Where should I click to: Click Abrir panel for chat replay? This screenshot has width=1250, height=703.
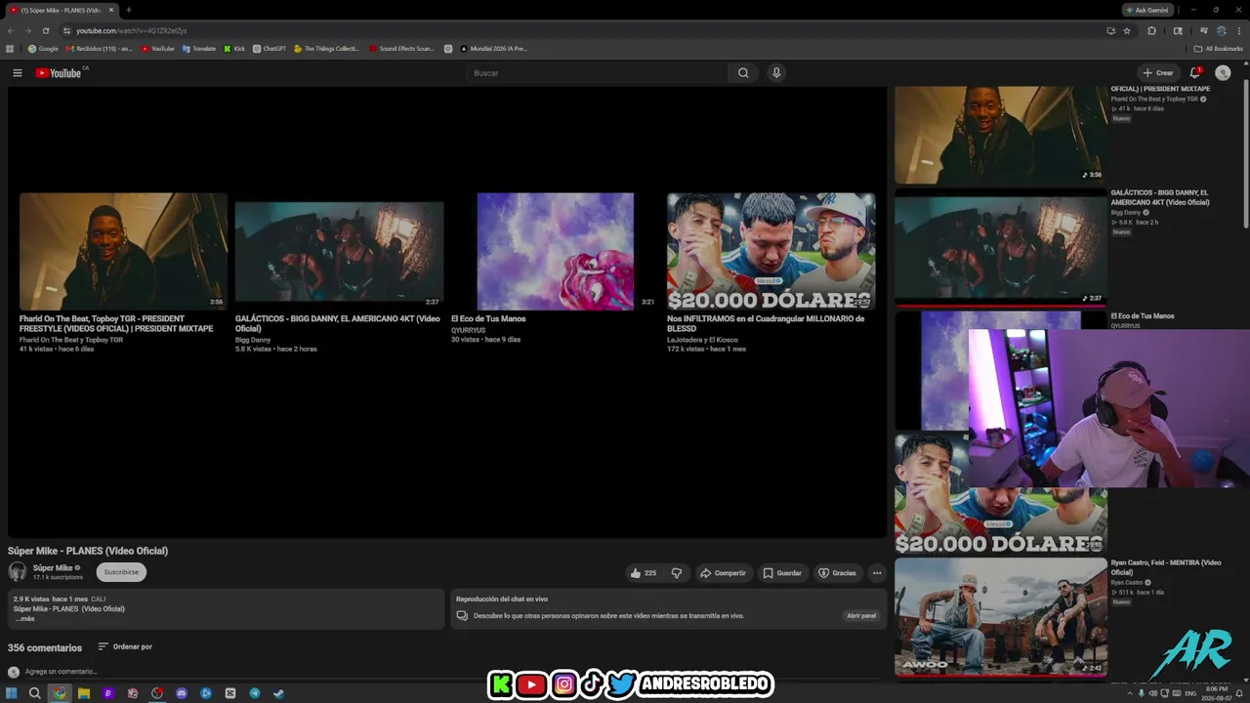point(861,616)
